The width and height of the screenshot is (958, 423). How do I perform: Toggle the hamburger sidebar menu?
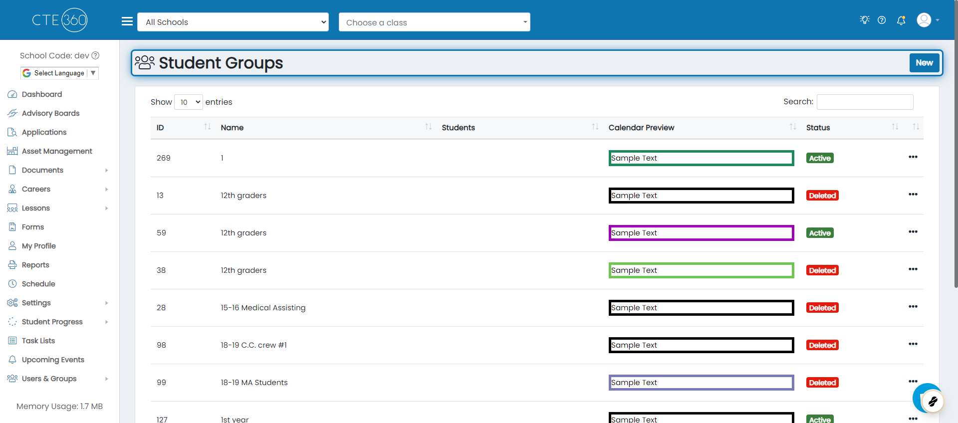(127, 21)
